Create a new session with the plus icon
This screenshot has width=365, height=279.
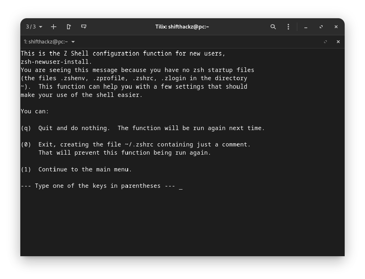(x=53, y=27)
